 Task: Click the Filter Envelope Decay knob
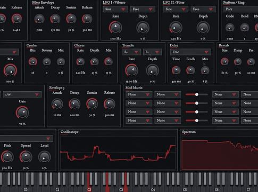click(x=55, y=19)
